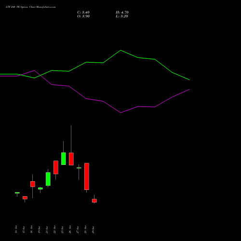This screenshot has height=241, width=241.
Task: Select the green candle above 21 Oct
Action: click(48, 179)
